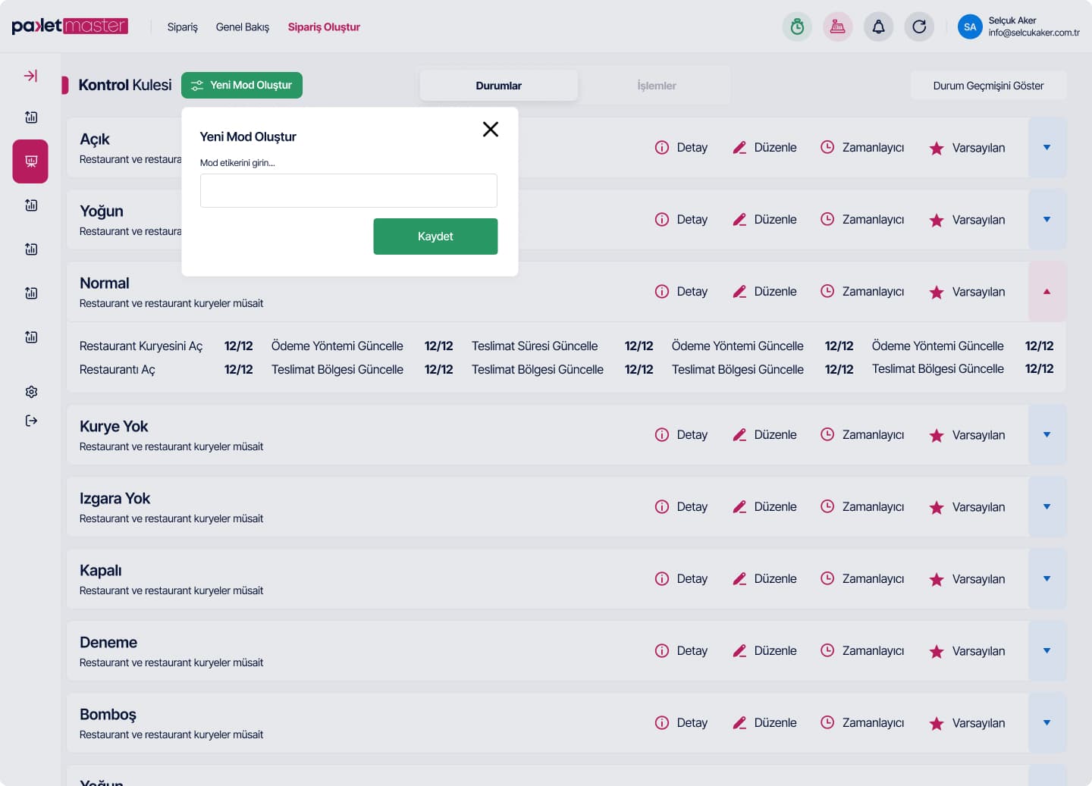Expand the Deneme row arrow

1047,650
